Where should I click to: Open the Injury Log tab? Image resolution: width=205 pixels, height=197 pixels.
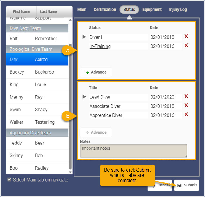(x=178, y=9)
